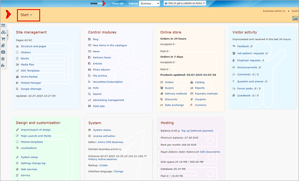Click the briefcase icon in left sidebar
The width and height of the screenshot is (299, 181).
[x=3, y=52]
